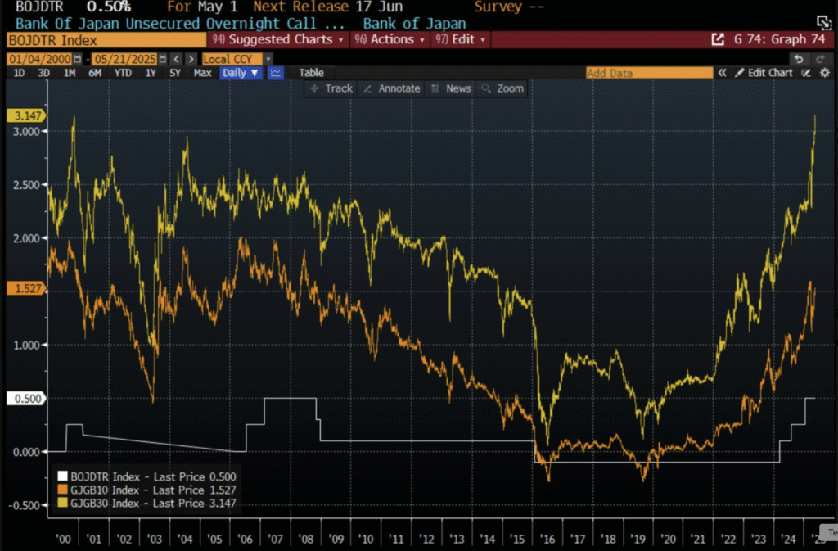This screenshot has height=551, width=838.
Task: Click the end date field 05/21/2025
Action: tap(124, 59)
